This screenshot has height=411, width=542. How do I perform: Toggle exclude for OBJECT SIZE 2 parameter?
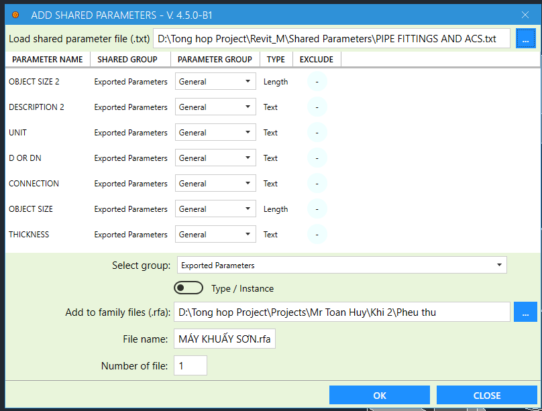pos(317,82)
